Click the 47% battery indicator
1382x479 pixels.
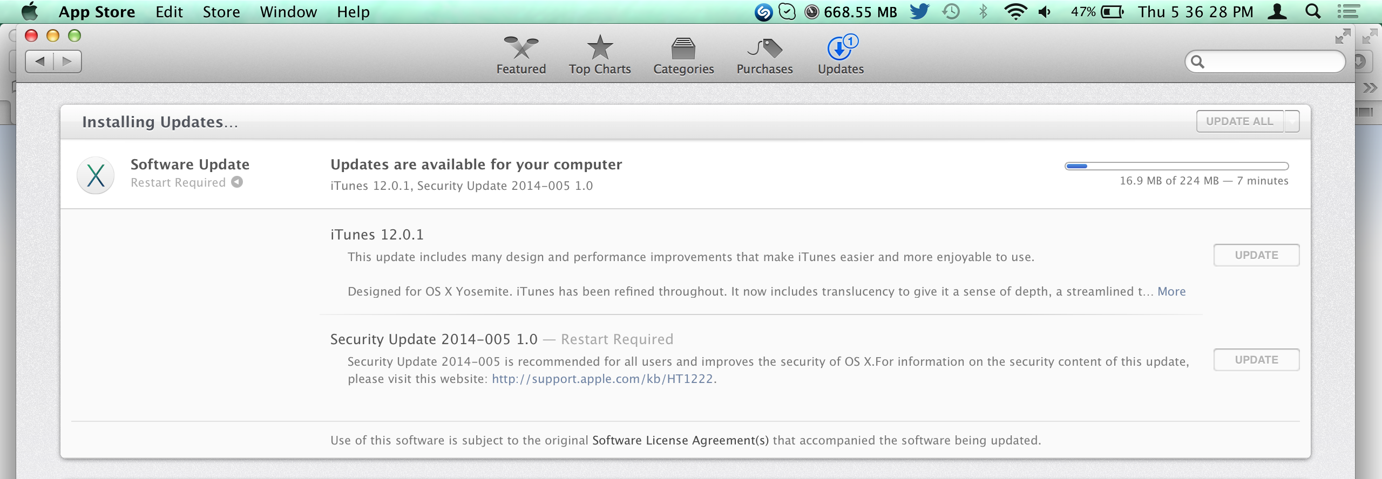tap(1098, 12)
